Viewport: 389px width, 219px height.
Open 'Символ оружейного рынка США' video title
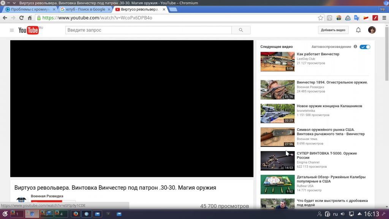330,132
